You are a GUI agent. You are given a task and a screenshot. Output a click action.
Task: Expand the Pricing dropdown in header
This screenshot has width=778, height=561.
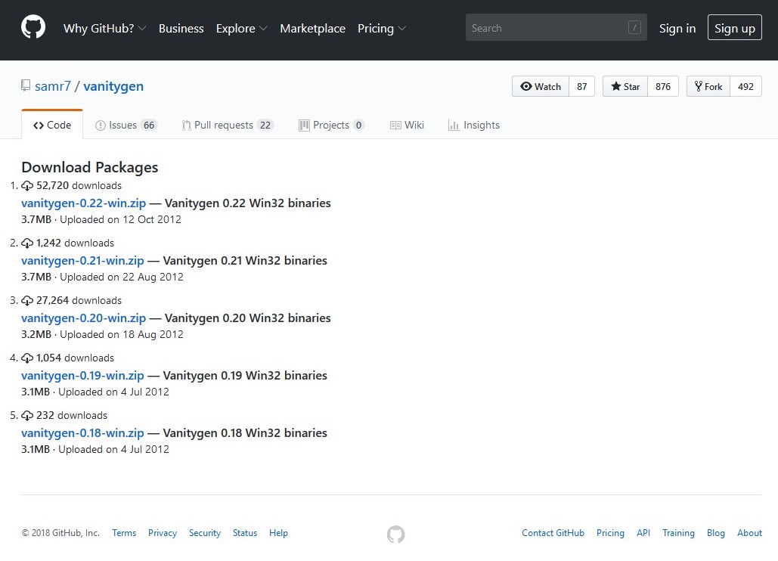(382, 28)
